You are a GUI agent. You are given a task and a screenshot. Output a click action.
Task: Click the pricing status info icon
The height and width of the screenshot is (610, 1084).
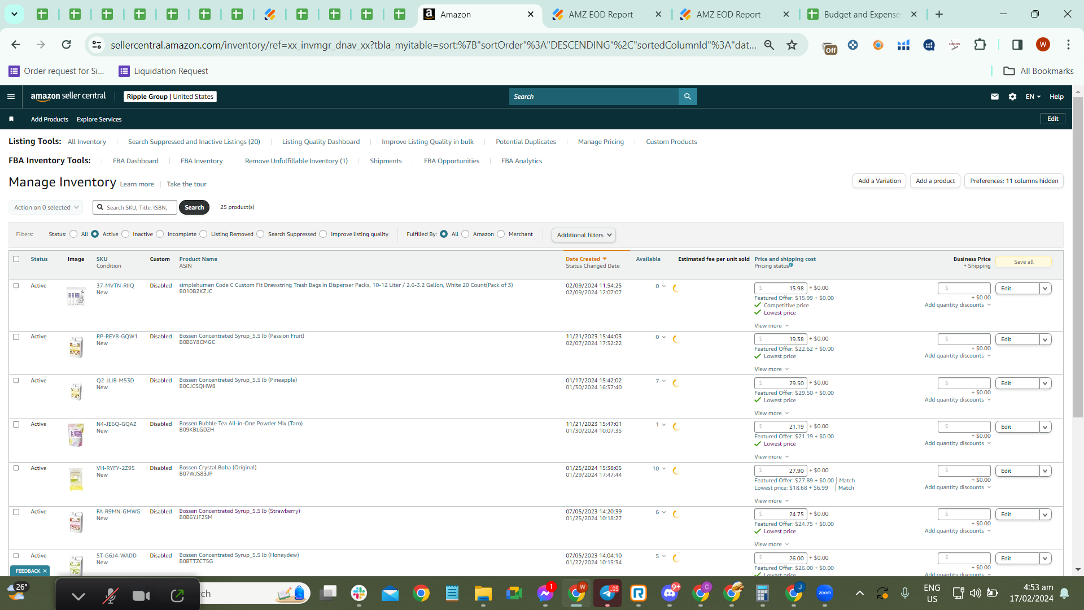(791, 265)
